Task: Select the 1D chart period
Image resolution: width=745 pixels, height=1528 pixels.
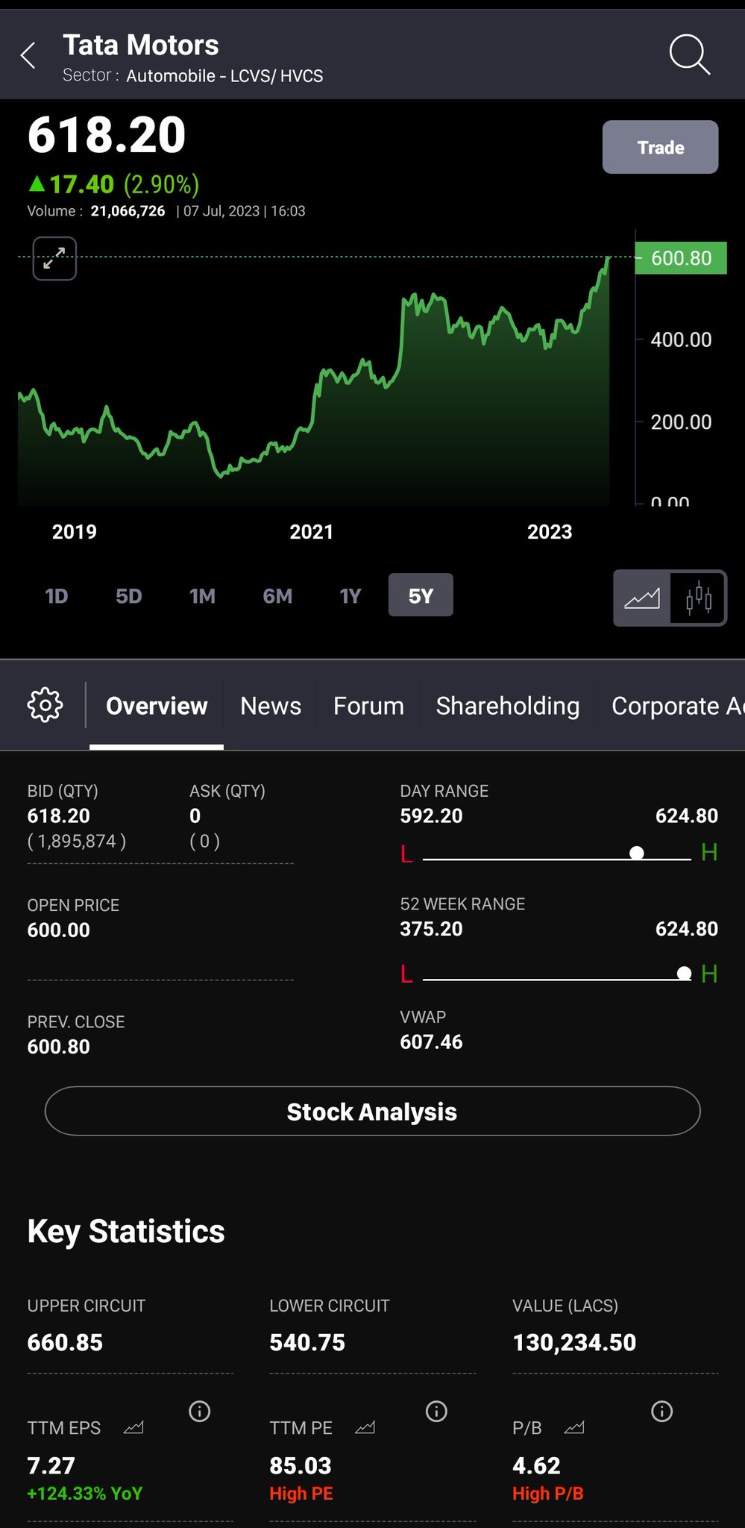Action: (x=57, y=595)
